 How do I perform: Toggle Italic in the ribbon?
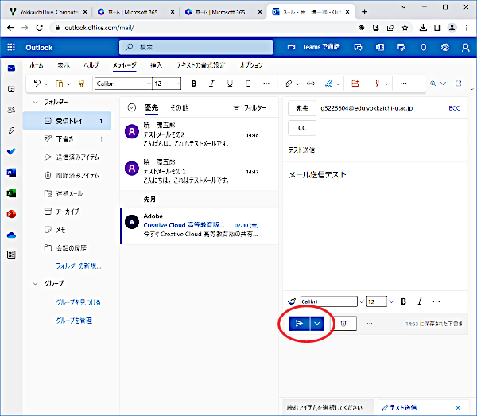212,84
